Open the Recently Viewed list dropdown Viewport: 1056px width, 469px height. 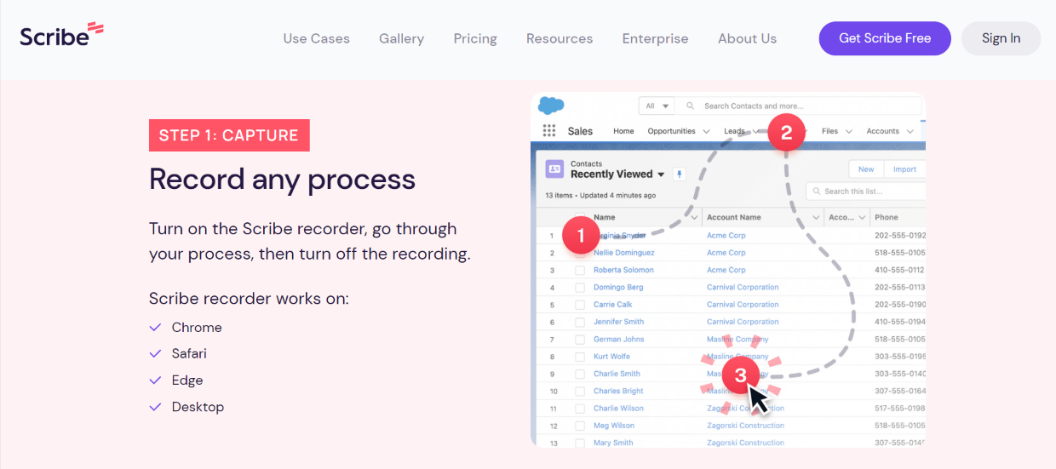point(661,174)
